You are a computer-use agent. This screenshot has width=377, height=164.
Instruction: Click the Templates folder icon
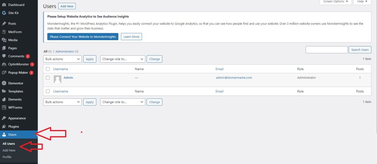[x=4, y=91]
